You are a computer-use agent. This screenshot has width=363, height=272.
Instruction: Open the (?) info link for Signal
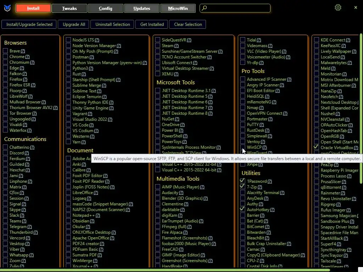click(24, 204)
